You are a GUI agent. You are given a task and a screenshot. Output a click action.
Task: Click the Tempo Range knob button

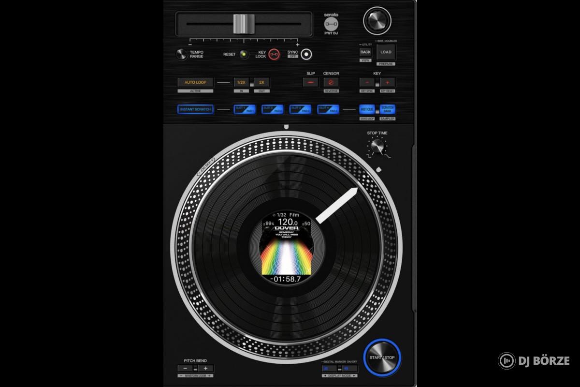coord(181,54)
